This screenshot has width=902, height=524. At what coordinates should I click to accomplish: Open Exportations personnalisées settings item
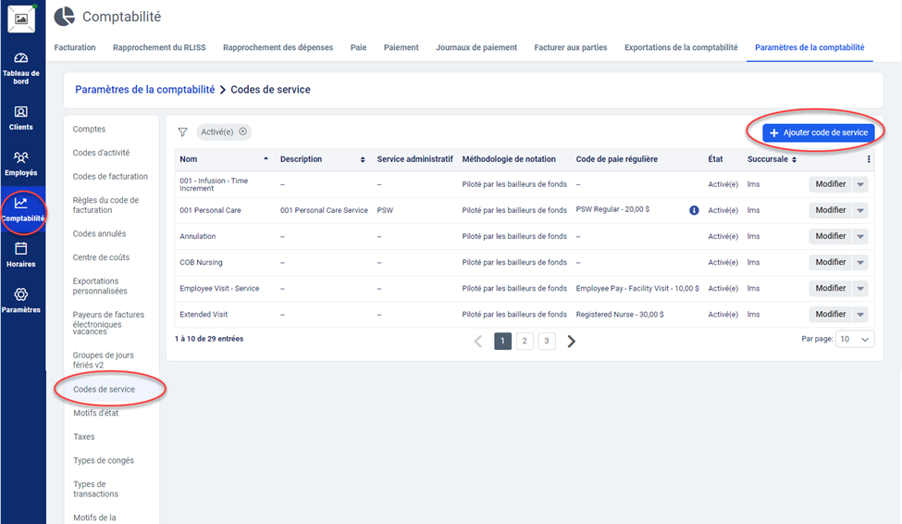pos(100,286)
